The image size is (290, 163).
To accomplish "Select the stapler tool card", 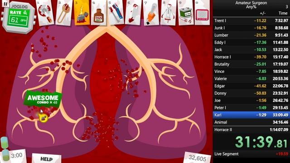I will coord(116,12).
